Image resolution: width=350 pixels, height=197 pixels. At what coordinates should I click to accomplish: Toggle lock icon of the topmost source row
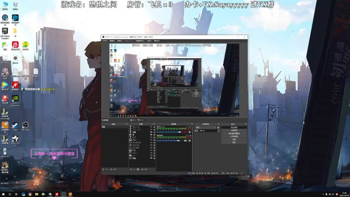coord(154,127)
